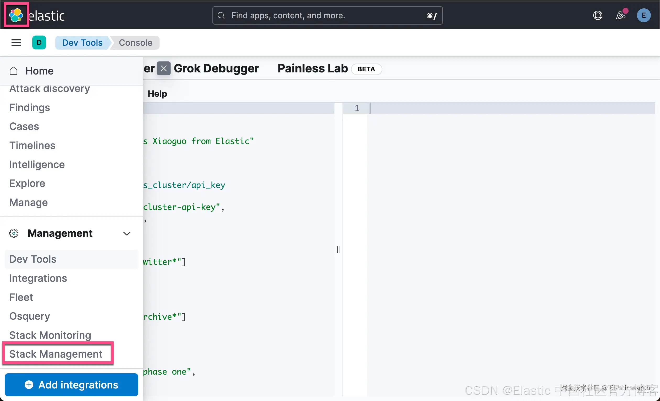660x401 pixels.
Task: Click the Elastic logo icon
Action: [16, 15]
